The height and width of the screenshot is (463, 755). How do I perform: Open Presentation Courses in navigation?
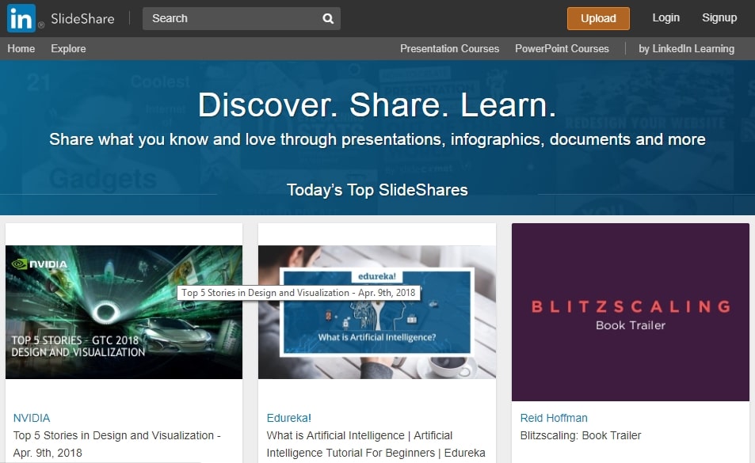[449, 48]
